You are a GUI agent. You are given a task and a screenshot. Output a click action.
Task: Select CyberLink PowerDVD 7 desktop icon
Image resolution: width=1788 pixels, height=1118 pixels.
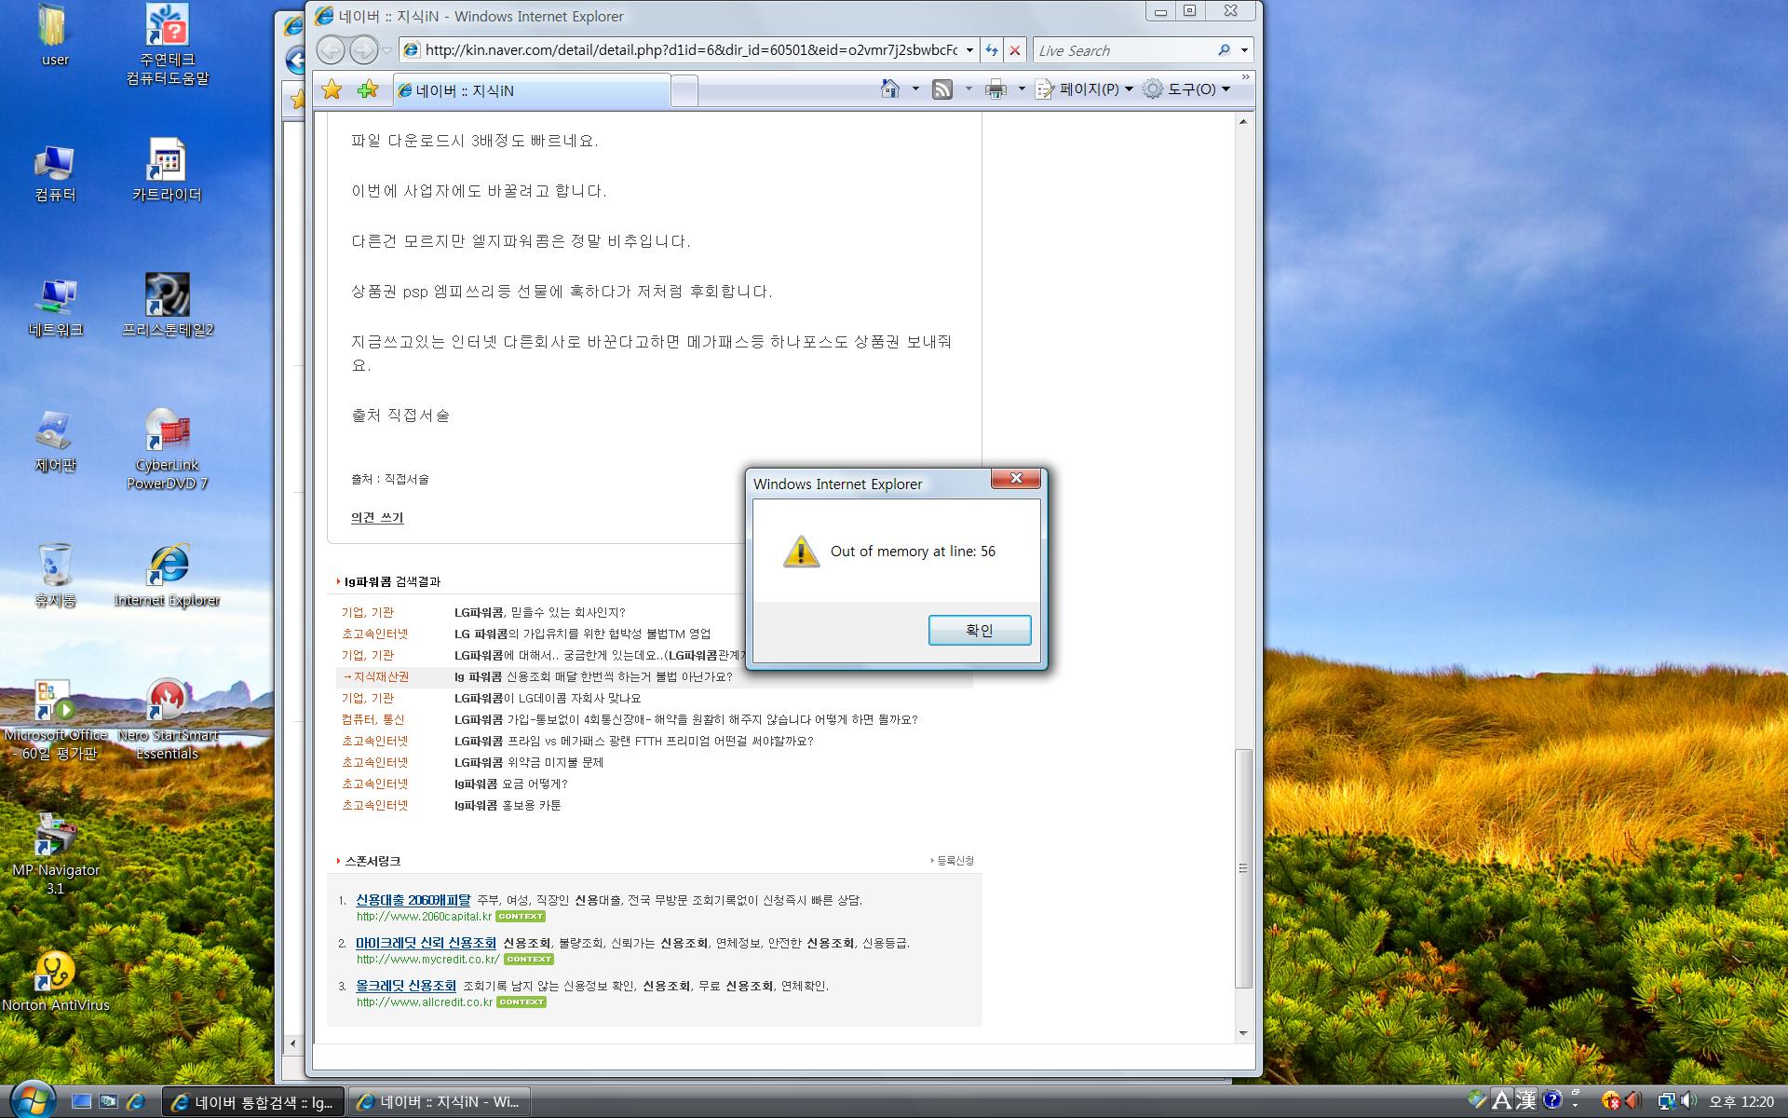click(x=168, y=449)
